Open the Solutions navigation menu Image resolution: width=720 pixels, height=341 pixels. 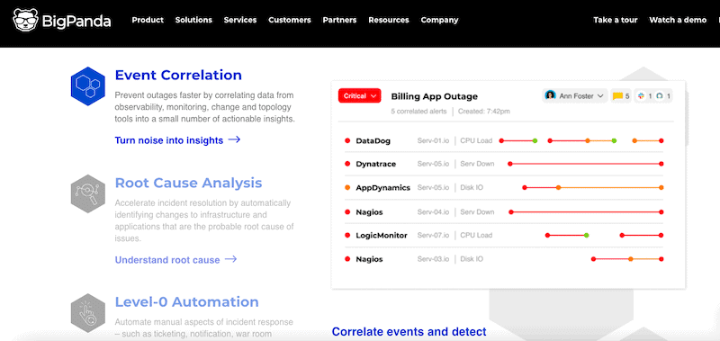193,20
